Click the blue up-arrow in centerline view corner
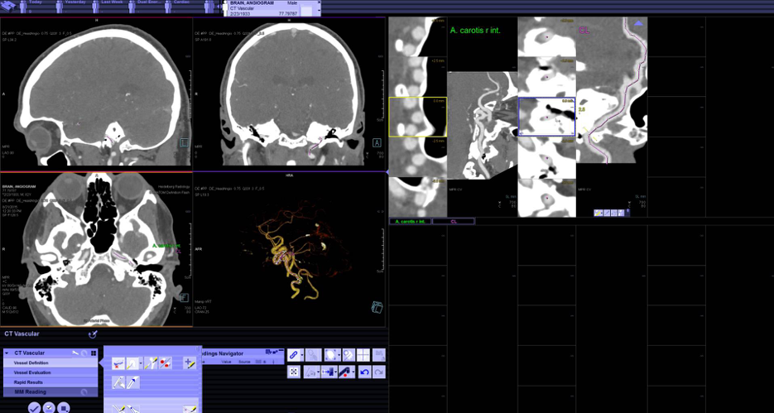774x413 pixels. click(638, 23)
